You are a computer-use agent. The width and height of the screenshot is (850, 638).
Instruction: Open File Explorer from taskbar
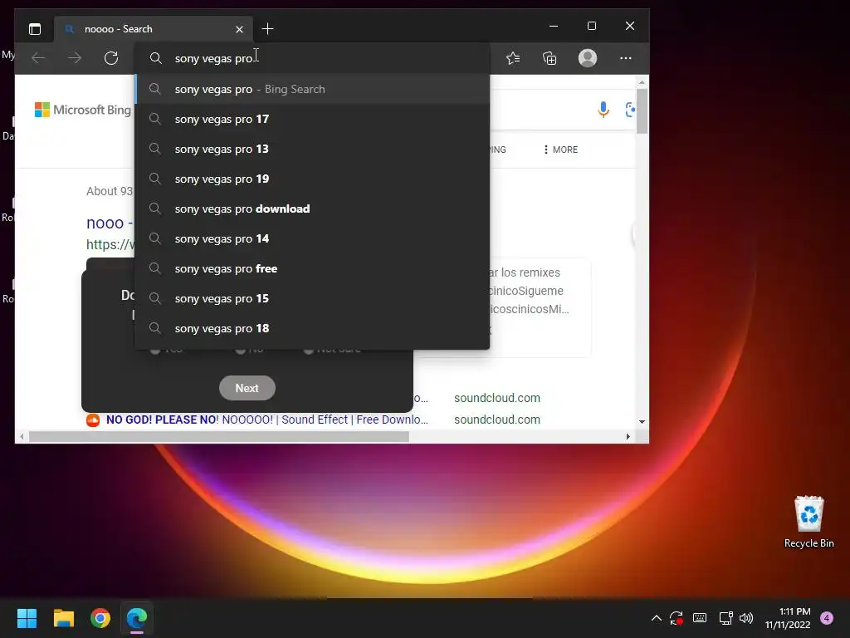[63, 618]
